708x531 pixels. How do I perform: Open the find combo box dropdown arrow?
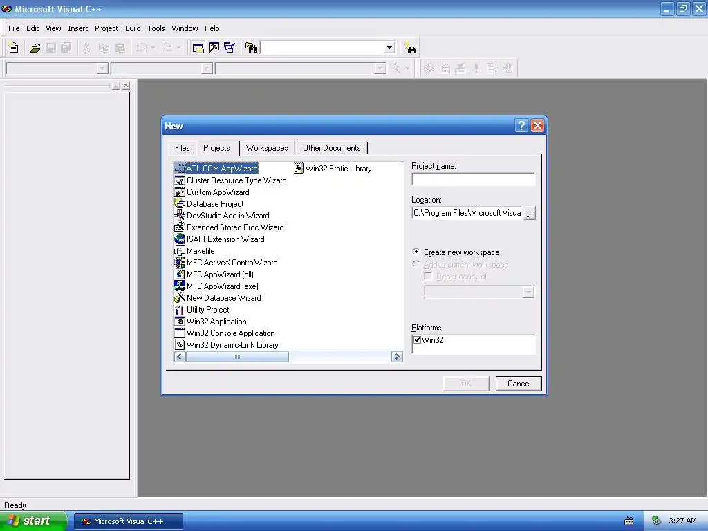pyautogui.click(x=389, y=48)
